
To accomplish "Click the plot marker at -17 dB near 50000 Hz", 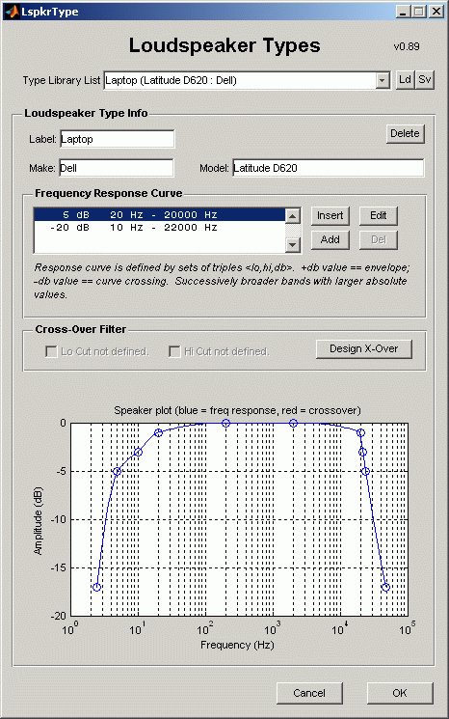I will pos(385,587).
